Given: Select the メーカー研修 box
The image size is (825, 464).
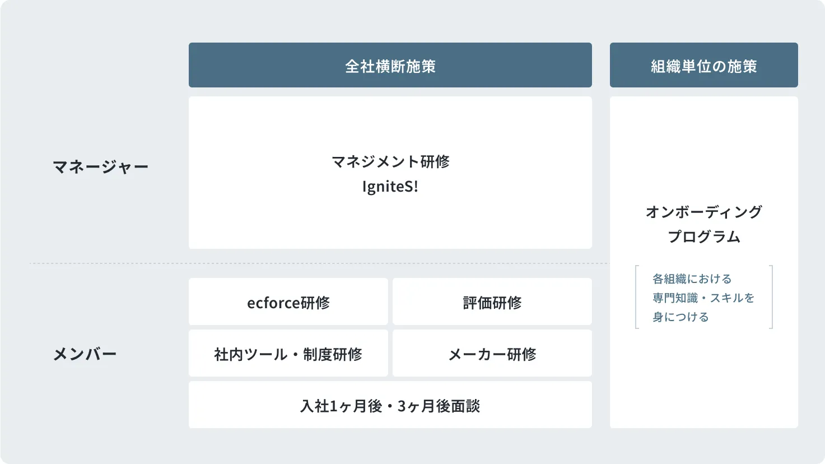Looking at the screenshot, I should click(492, 354).
